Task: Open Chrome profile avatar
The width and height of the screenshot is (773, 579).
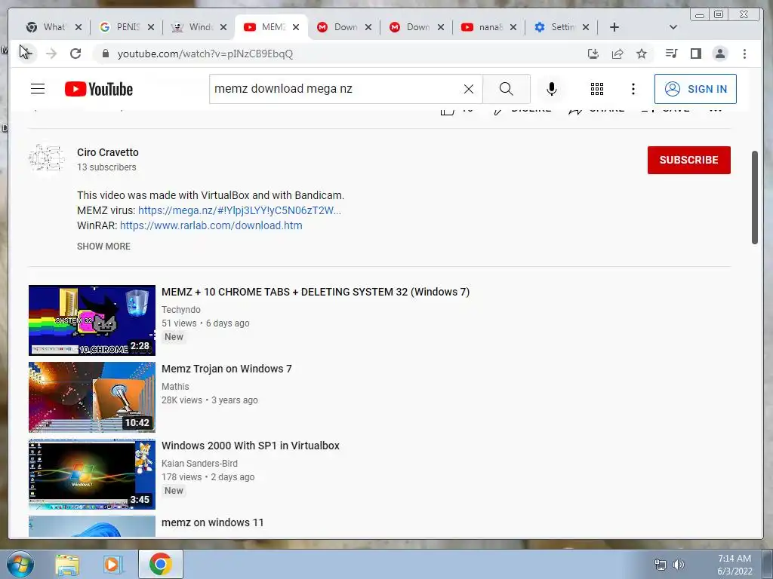Action: [x=719, y=54]
